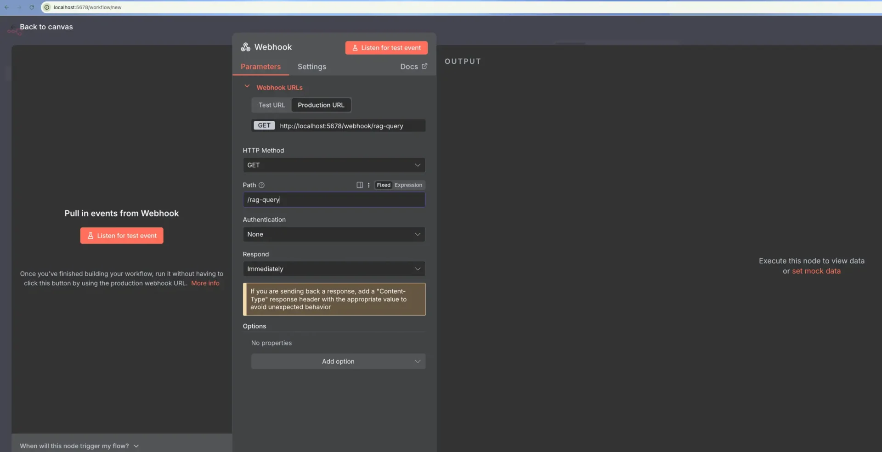Viewport: 882px width, 452px height.
Task: Open the three-dot menu beside Path field
Action: click(368, 185)
